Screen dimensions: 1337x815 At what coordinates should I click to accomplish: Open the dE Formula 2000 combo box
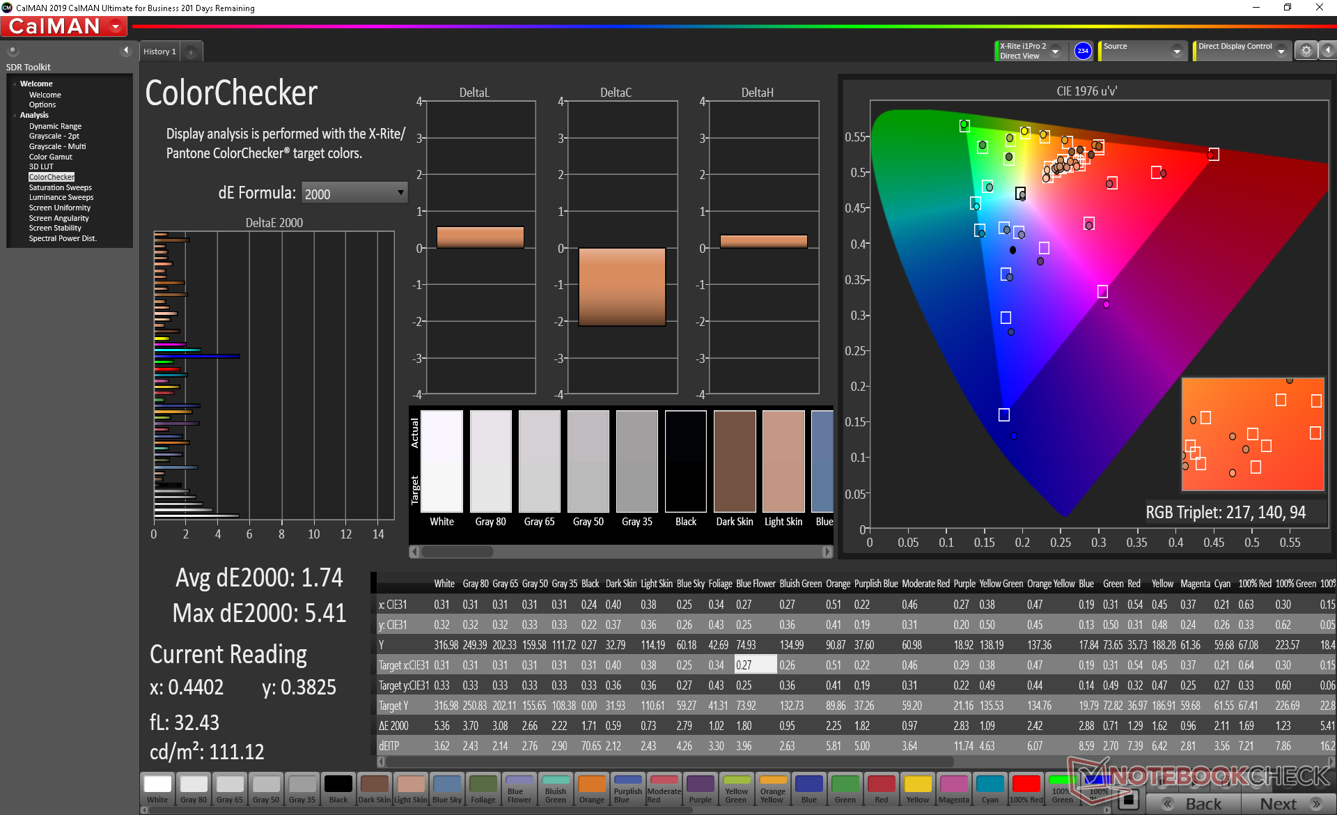pyautogui.click(x=354, y=194)
